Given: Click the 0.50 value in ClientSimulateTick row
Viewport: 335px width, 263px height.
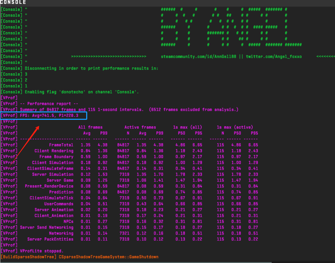Looking at the screenshot, I should (141, 198).
